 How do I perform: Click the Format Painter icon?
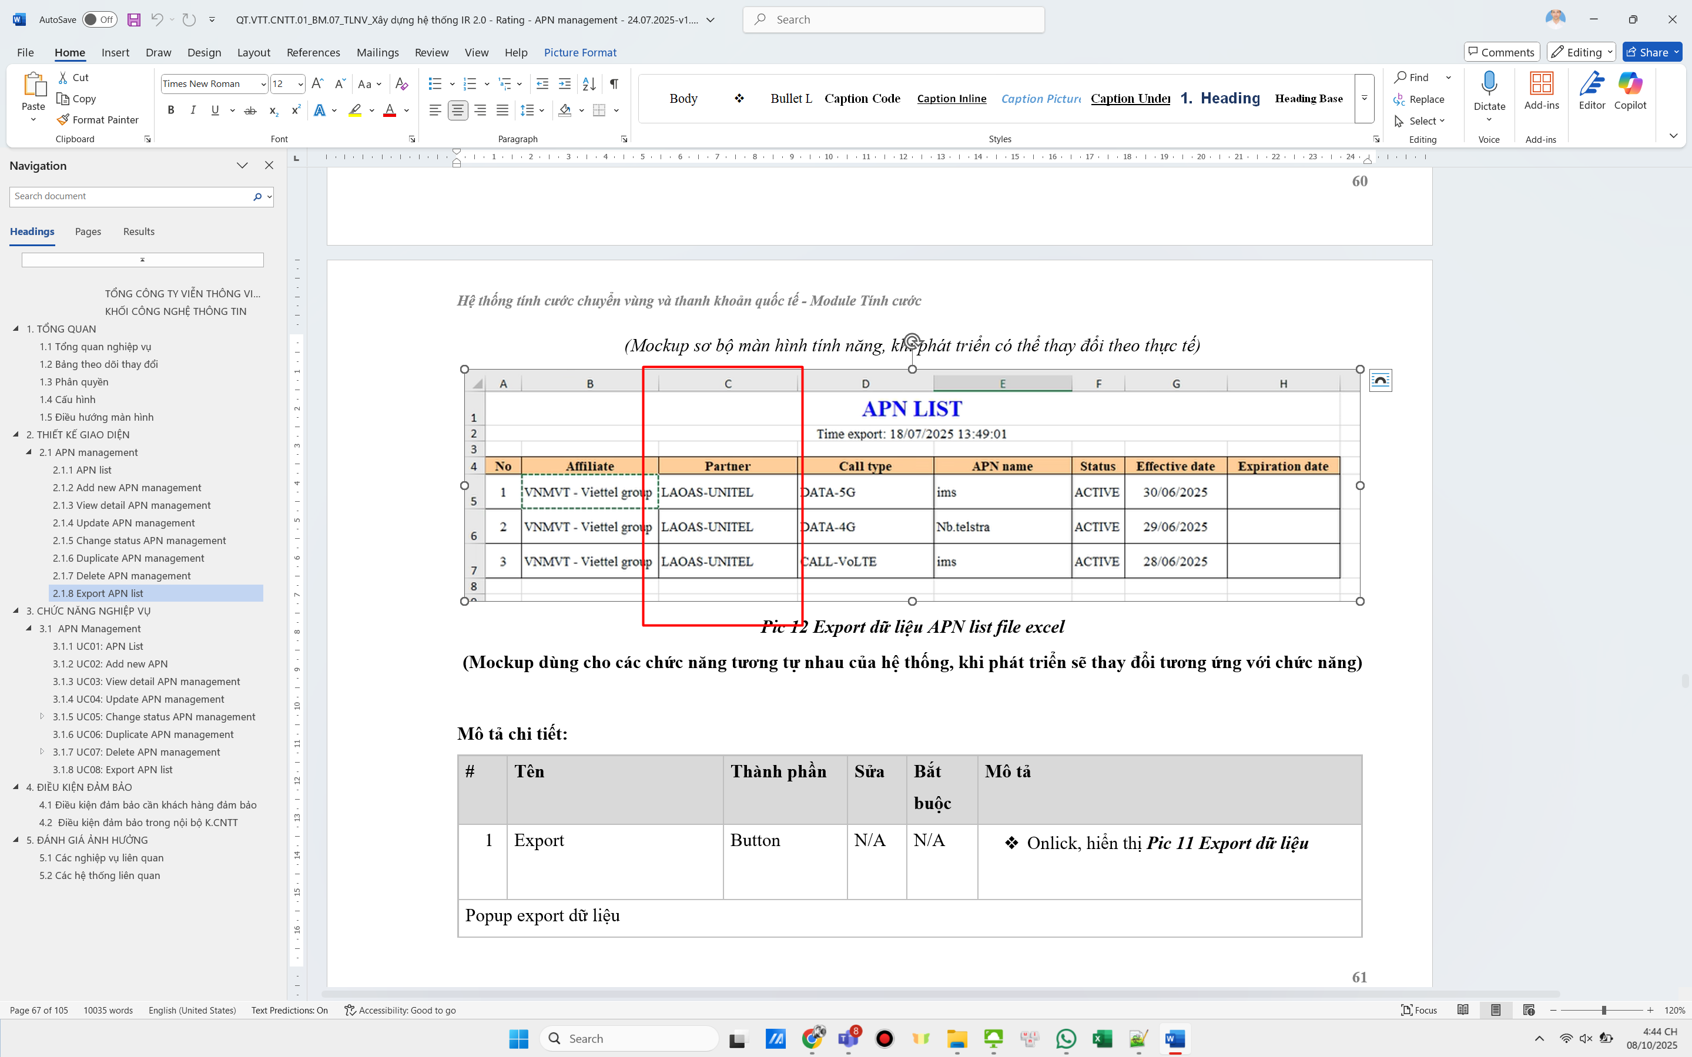[x=63, y=119]
